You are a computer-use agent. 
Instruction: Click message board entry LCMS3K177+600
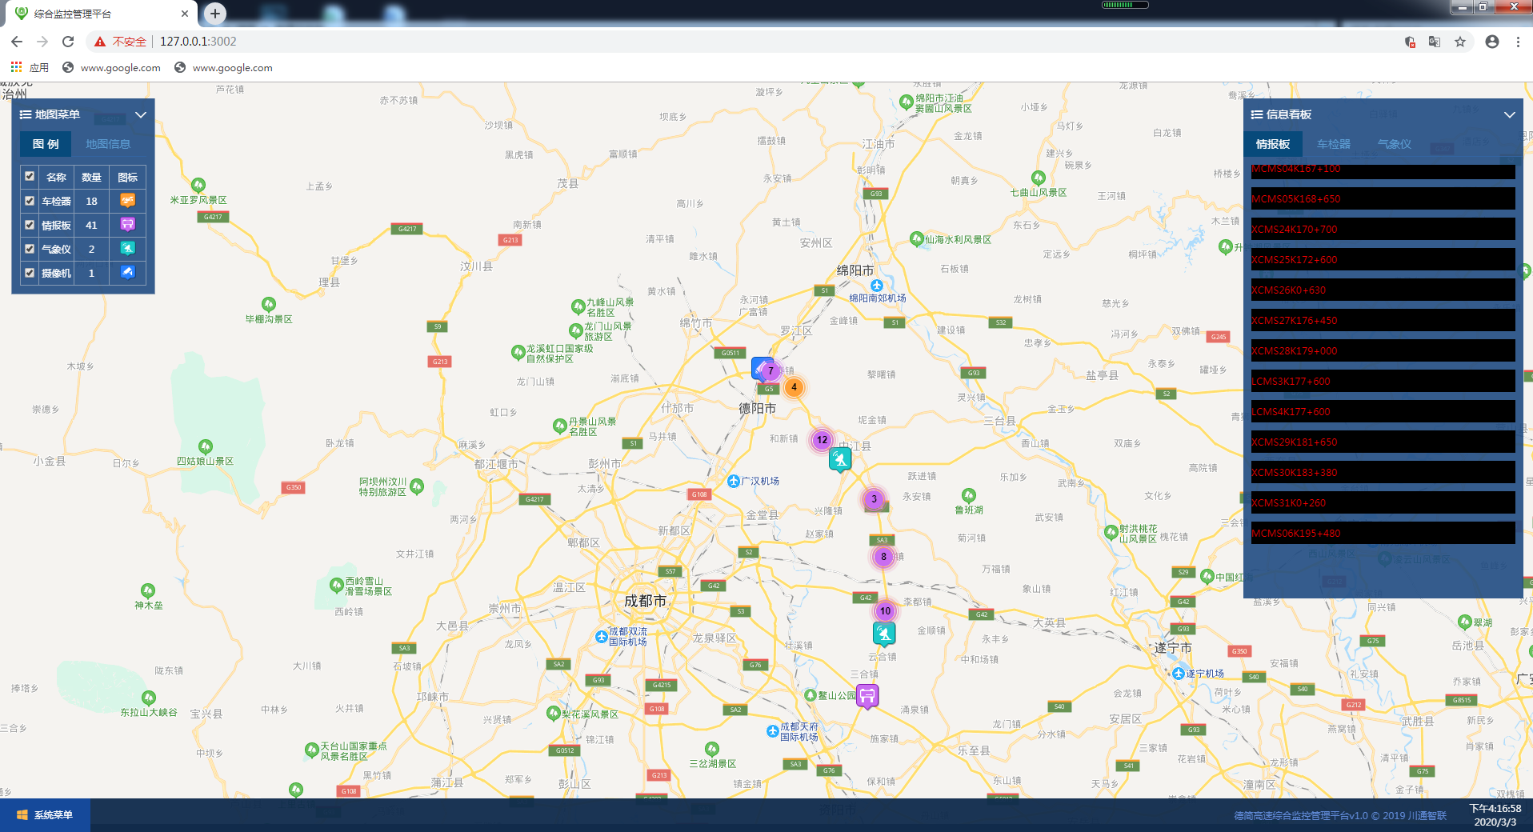click(1383, 381)
